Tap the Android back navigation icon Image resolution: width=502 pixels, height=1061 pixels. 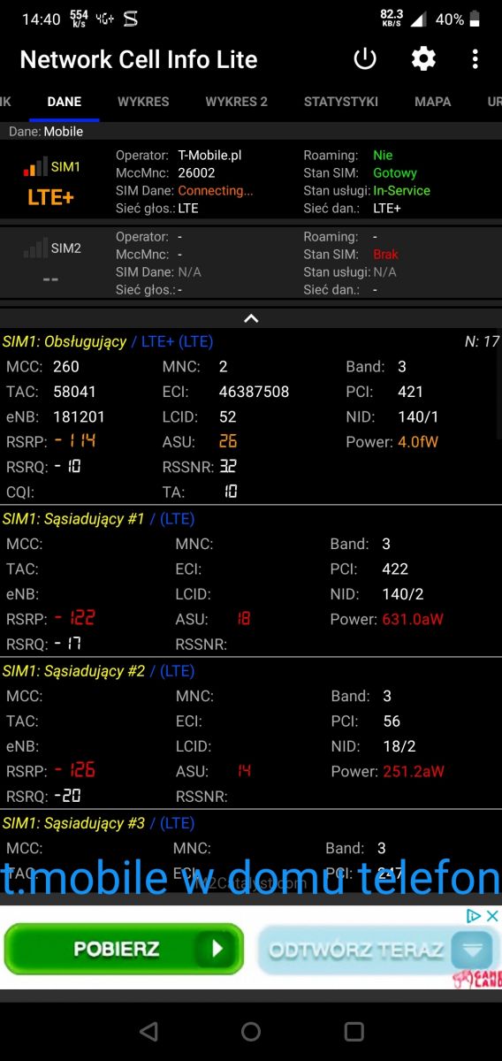point(148,1031)
